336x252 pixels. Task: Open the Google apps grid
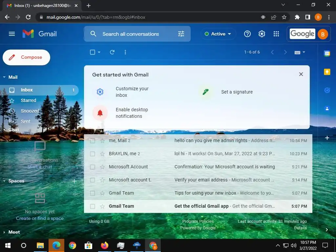tap(276, 34)
